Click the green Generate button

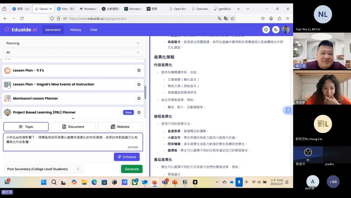[x=132, y=169]
